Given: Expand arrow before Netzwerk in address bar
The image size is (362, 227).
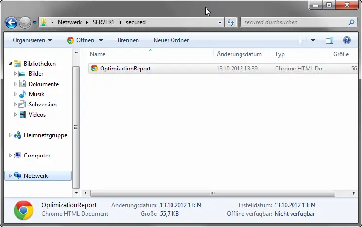Looking at the screenshot, I should [x=52, y=22].
